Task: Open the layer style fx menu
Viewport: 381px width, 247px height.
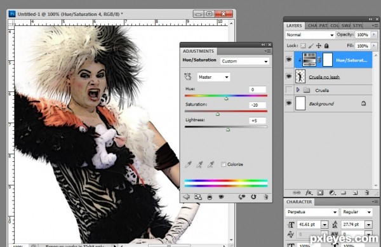Action: 309,192
